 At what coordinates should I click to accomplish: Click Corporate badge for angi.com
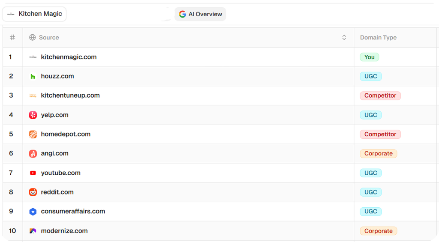[378, 154]
